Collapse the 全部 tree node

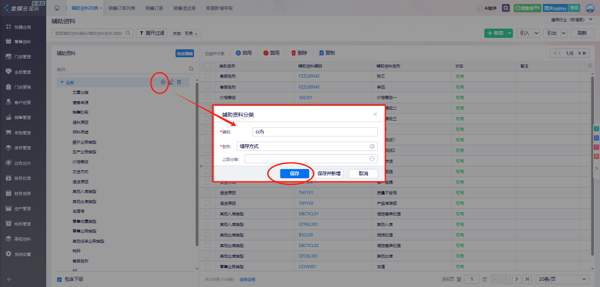click(x=62, y=82)
